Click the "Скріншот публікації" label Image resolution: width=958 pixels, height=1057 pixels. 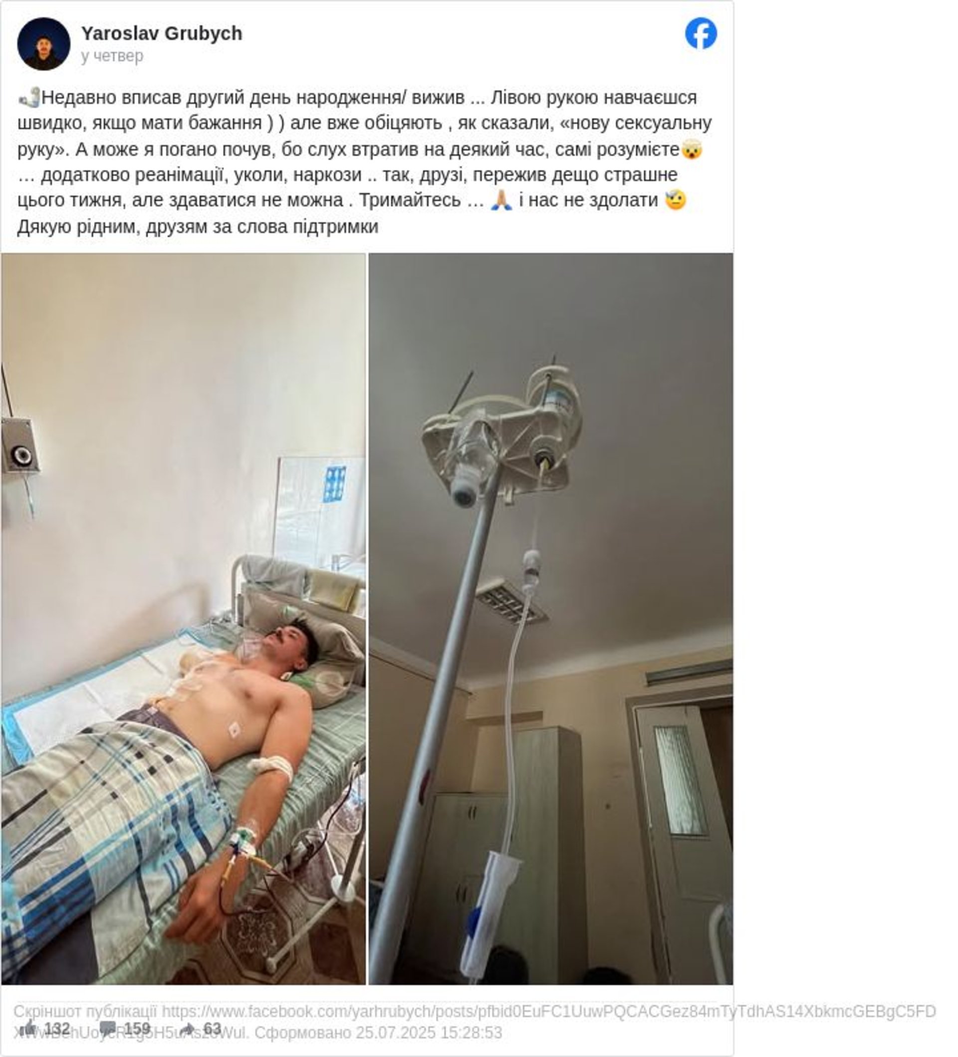pyautogui.click(x=85, y=1012)
